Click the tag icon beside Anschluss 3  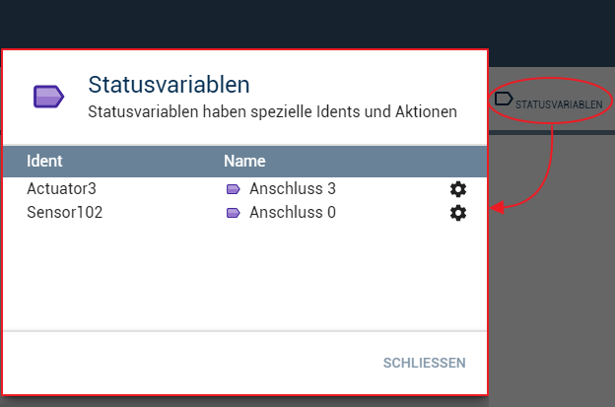click(234, 188)
